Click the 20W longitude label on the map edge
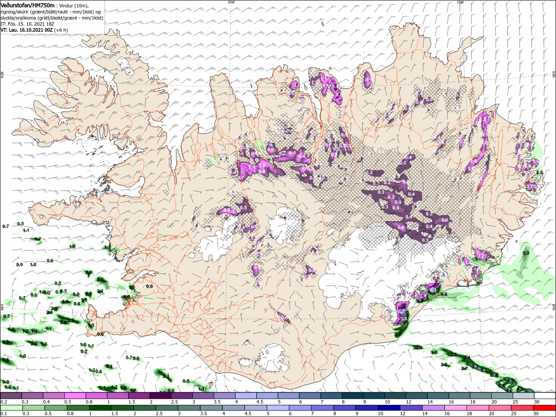The image size is (556, 417). click(x=231, y=2)
